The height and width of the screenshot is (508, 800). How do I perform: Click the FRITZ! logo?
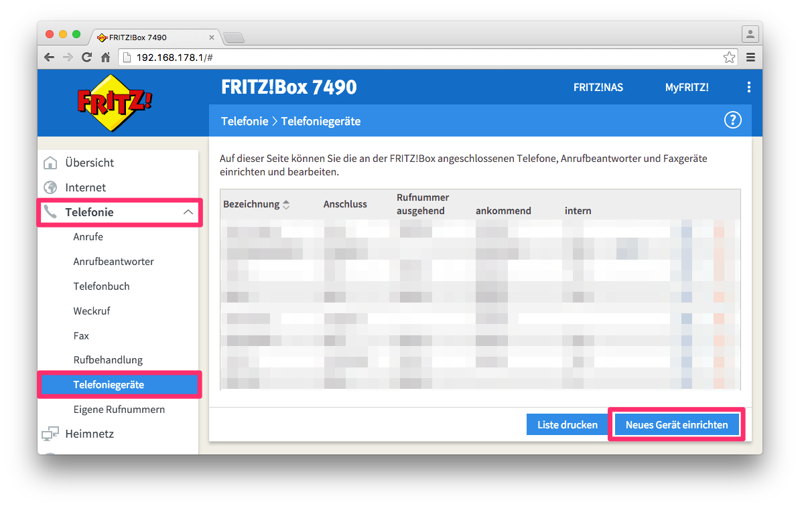(115, 102)
